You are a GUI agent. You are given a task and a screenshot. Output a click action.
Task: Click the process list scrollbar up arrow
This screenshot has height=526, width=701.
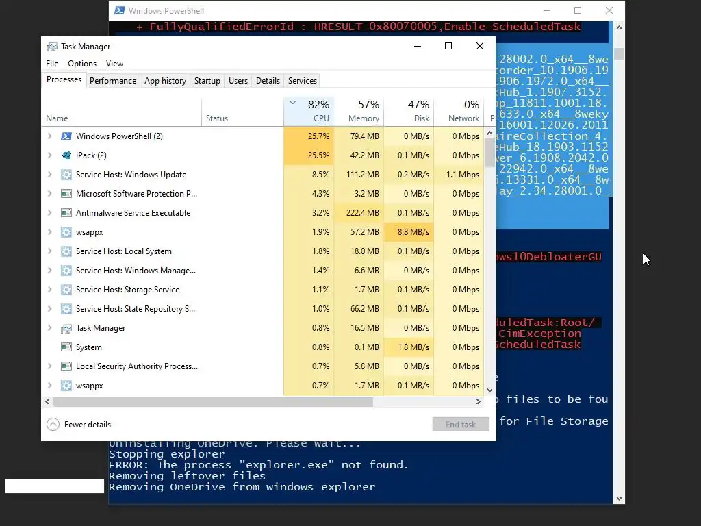coord(489,133)
